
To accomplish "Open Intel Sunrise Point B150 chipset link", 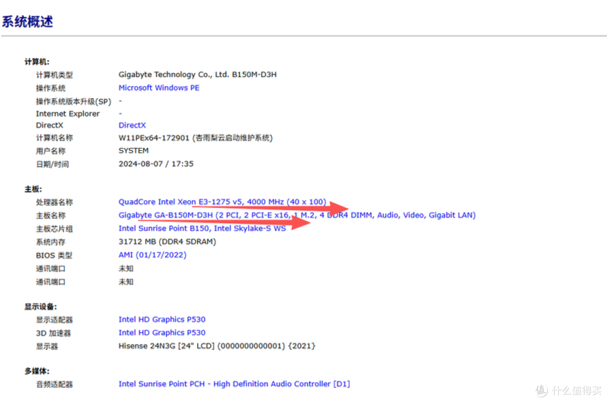I will click(202, 228).
